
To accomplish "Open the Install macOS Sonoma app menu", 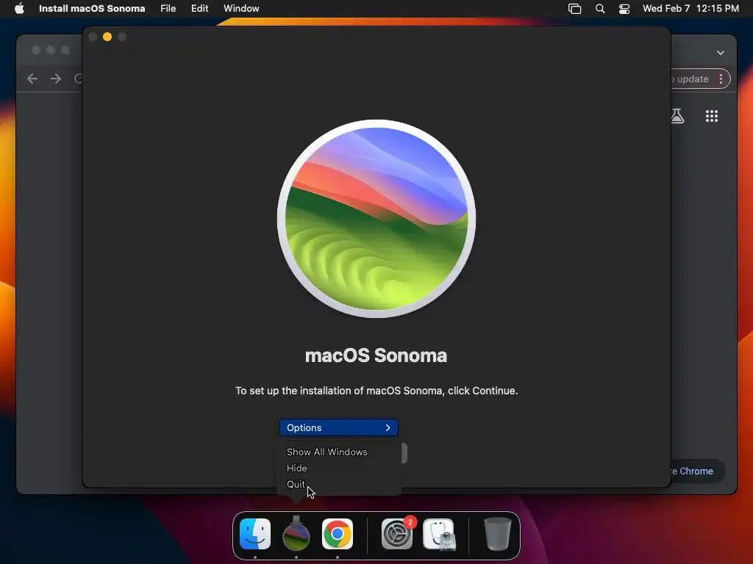I will pyautogui.click(x=92, y=8).
